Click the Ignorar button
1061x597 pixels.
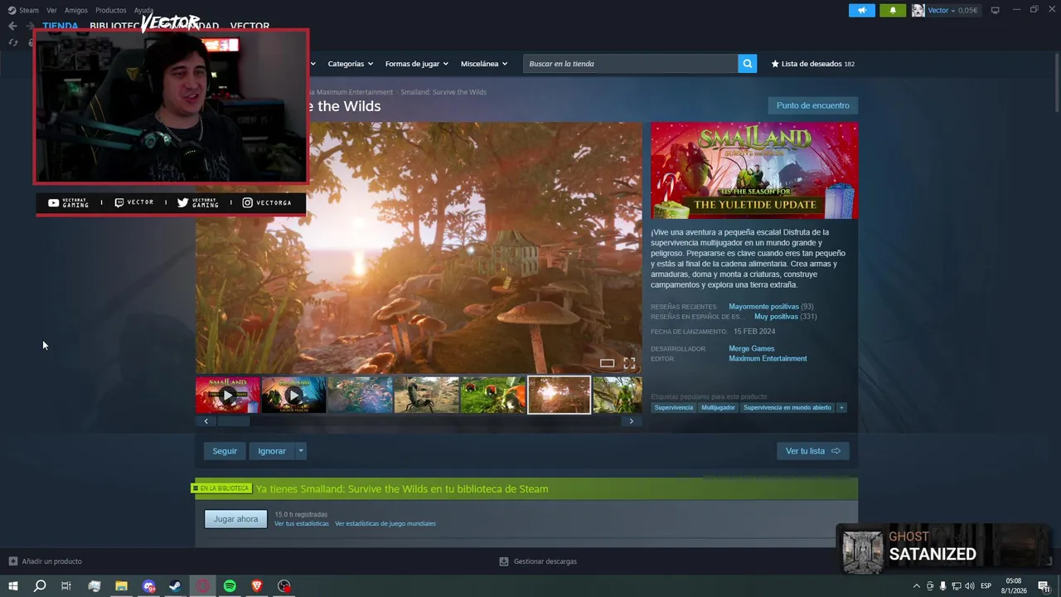click(x=272, y=451)
